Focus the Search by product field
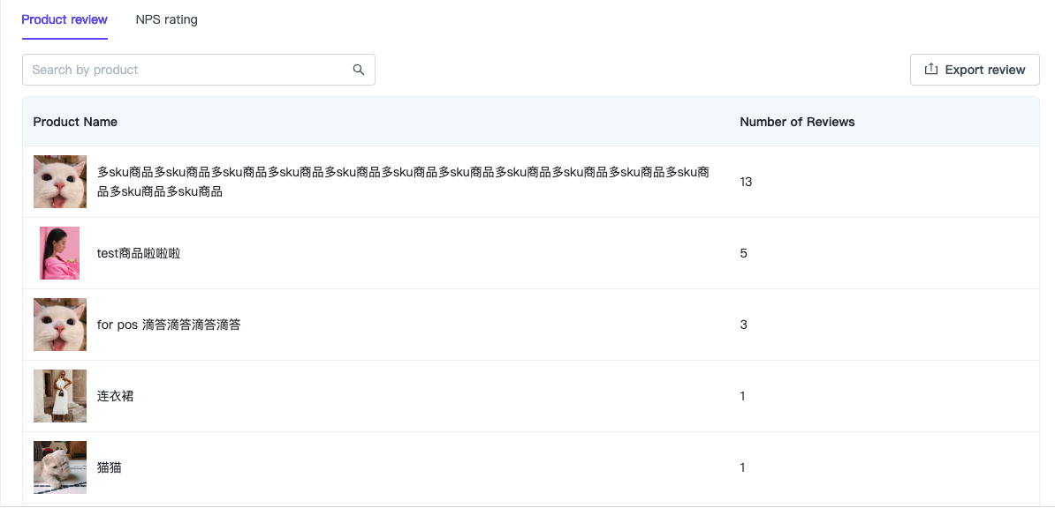The width and height of the screenshot is (1055, 508). tap(186, 70)
